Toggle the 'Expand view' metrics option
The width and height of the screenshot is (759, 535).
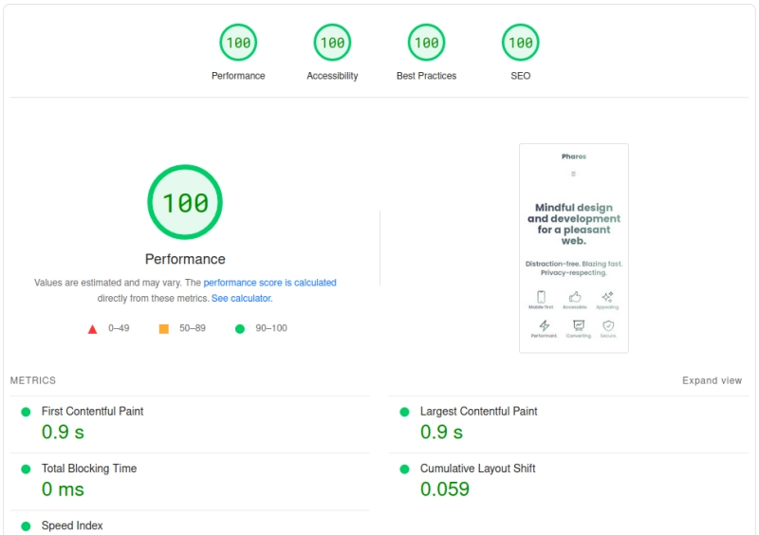coord(713,380)
